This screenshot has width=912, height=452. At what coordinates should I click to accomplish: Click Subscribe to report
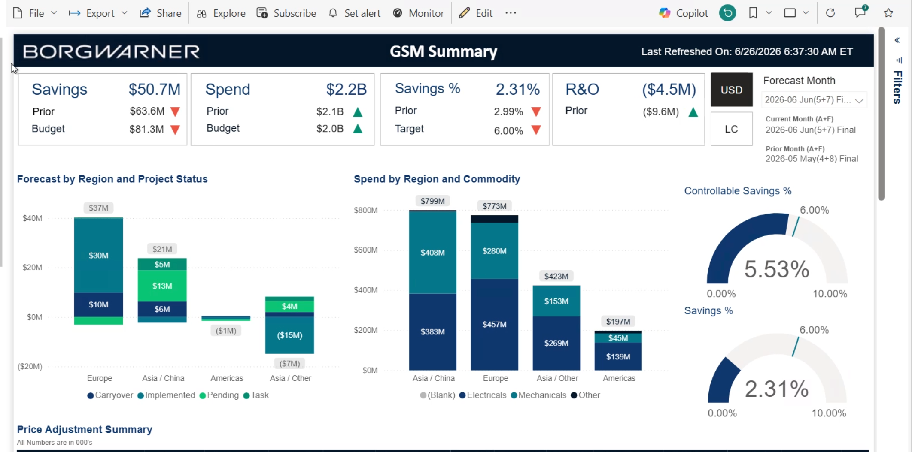coord(286,13)
